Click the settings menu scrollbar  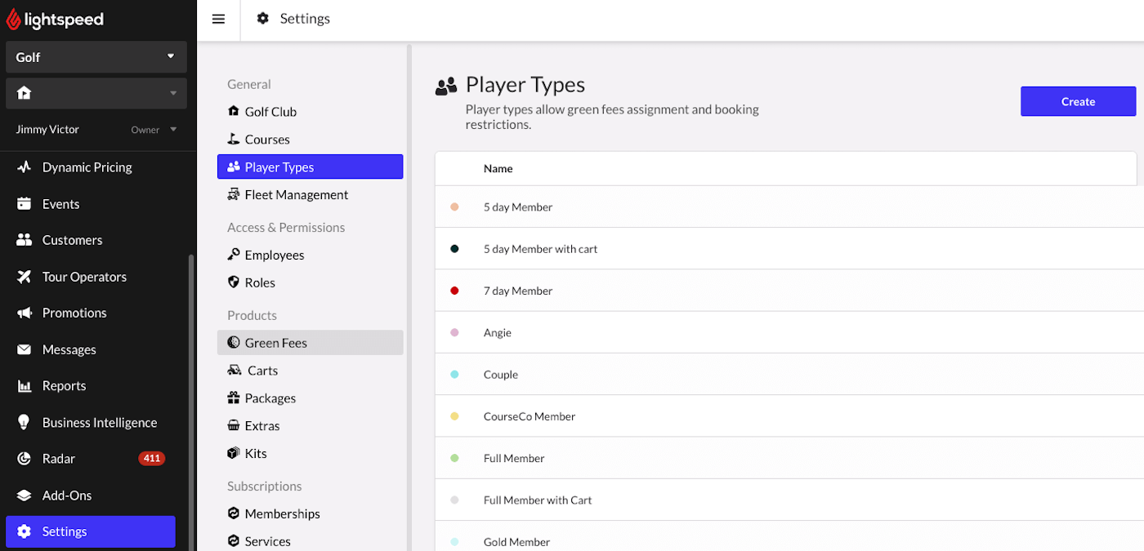point(409,298)
